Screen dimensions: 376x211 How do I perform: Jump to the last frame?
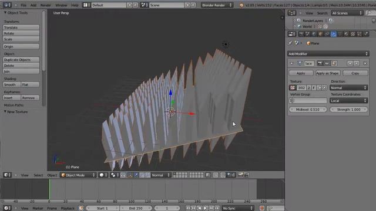(217, 208)
